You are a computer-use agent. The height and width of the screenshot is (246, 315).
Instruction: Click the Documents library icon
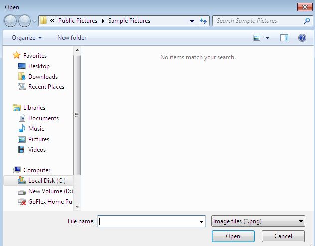pos(22,118)
